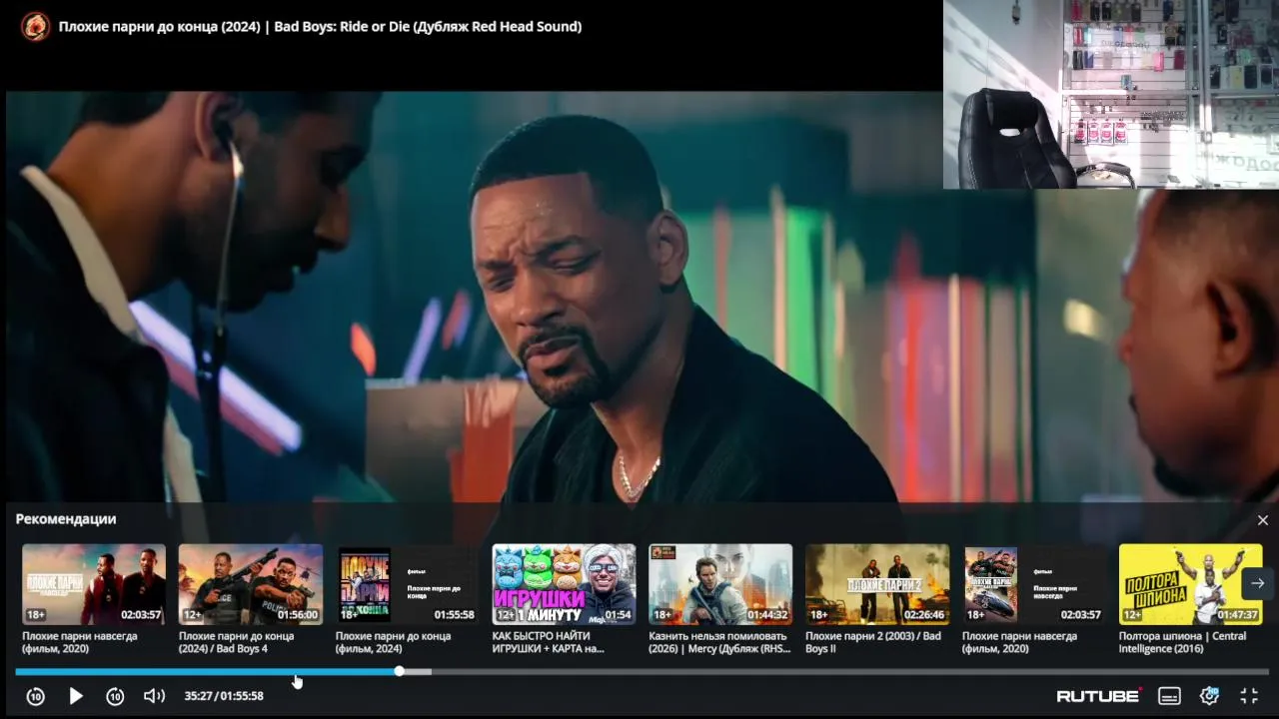1279x719 pixels.
Task: Click the video title Плохие парни до конца
Action: point(320,26)
